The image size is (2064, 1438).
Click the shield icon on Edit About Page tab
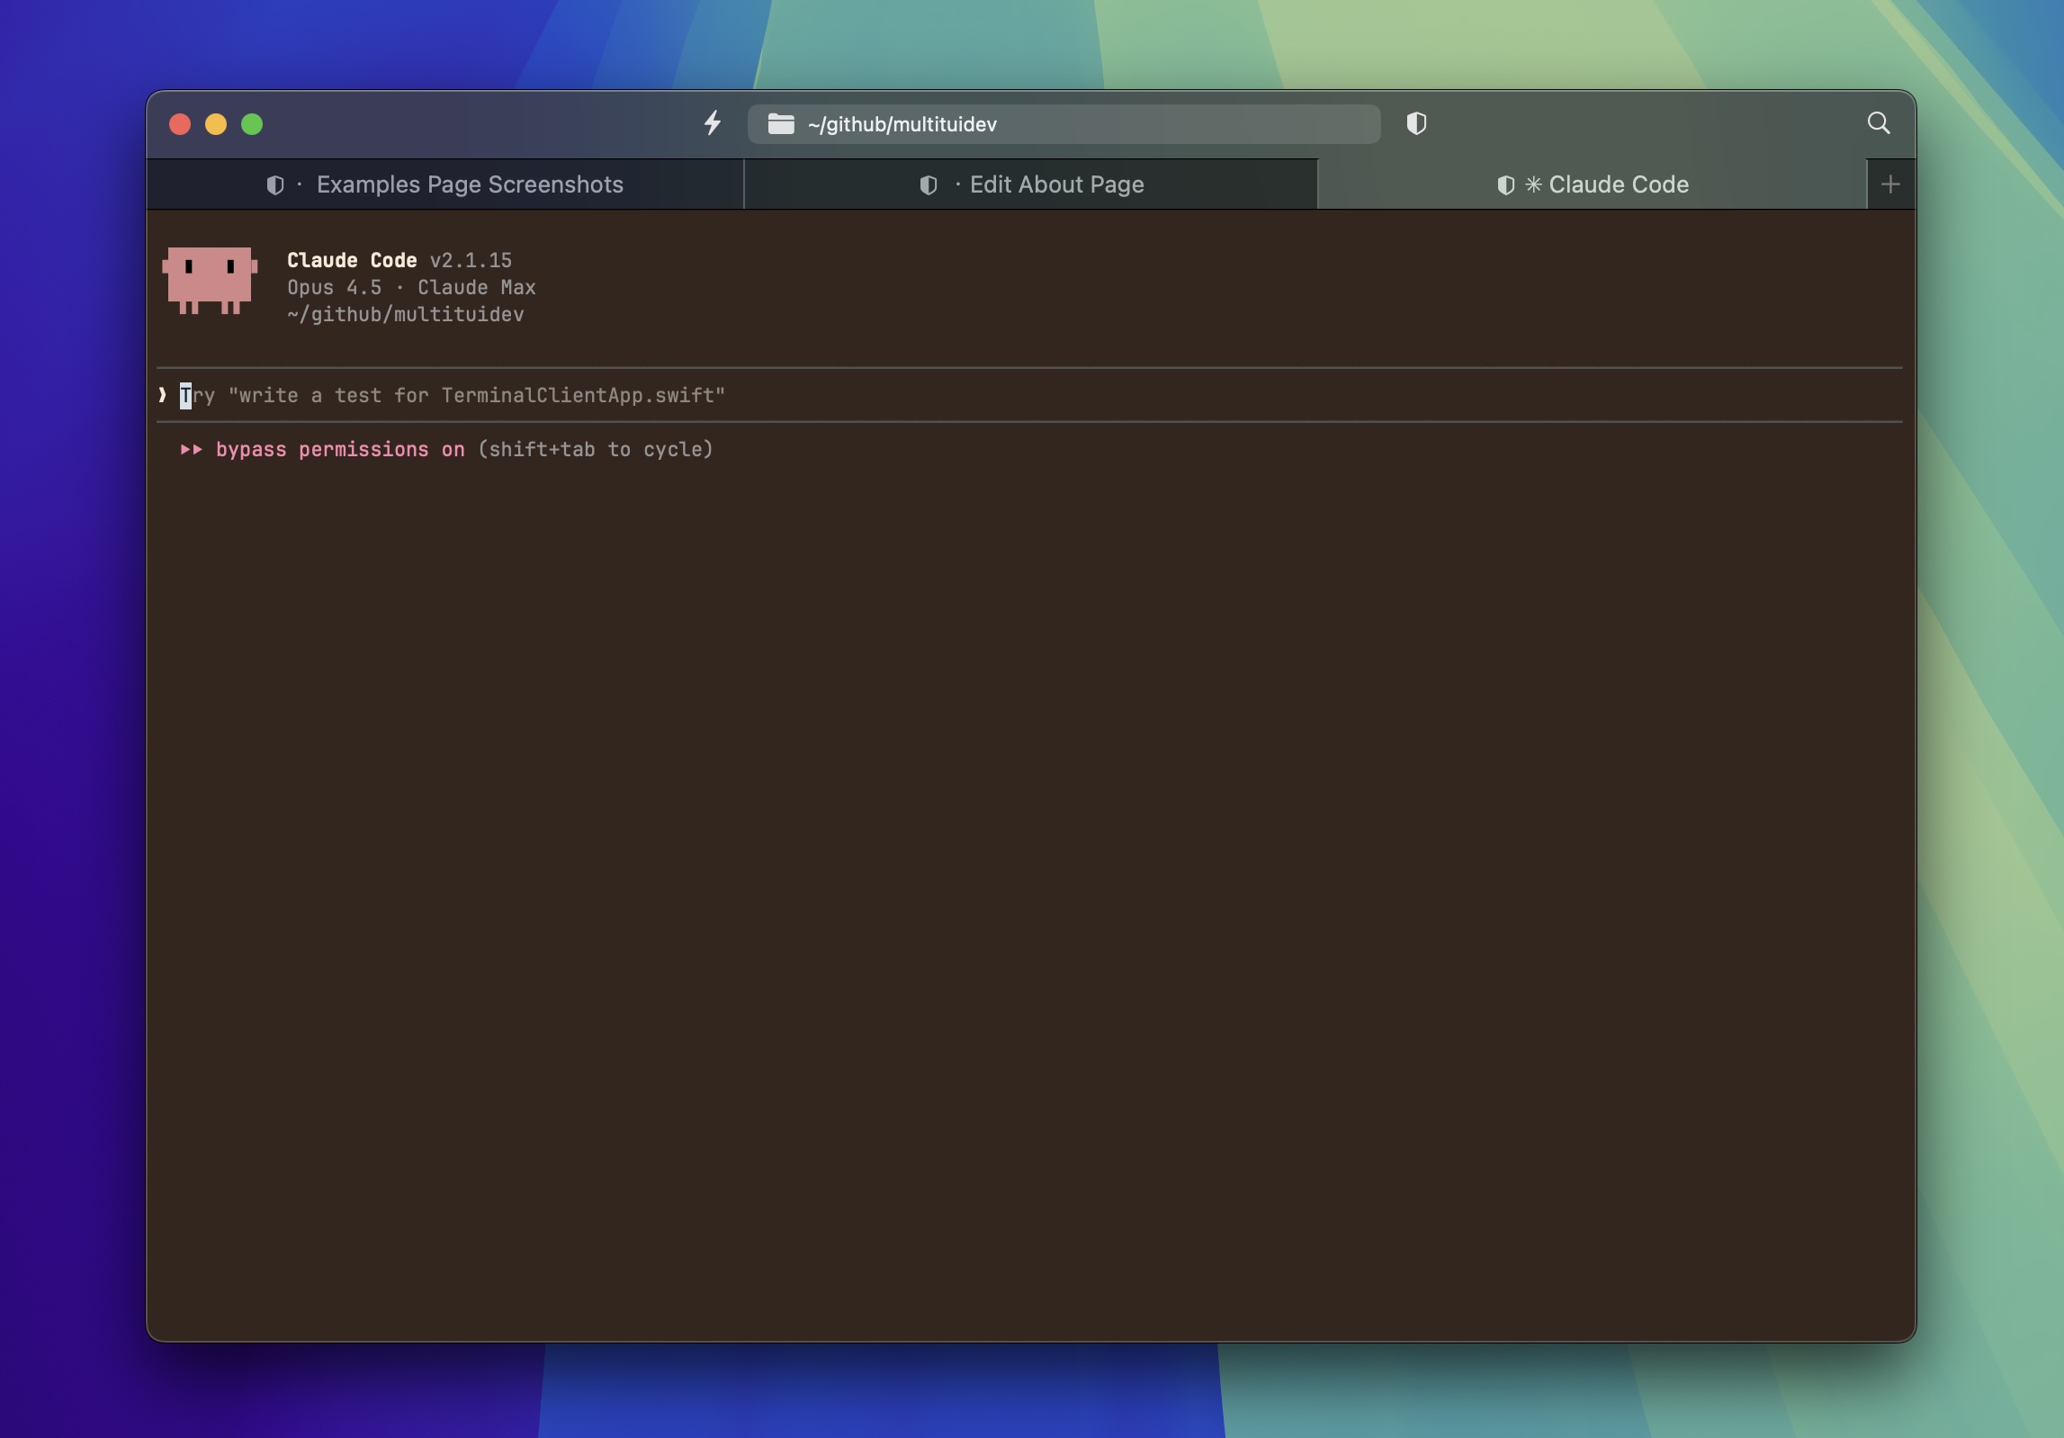pos(928,185)
